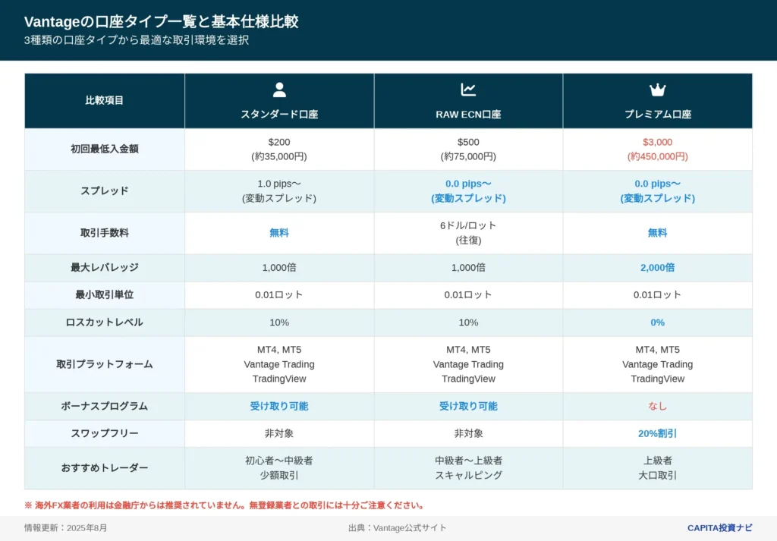Click the 取引プラットフォーム row label
This screenshot has height=541, width=777.
(x=105, y=364)
